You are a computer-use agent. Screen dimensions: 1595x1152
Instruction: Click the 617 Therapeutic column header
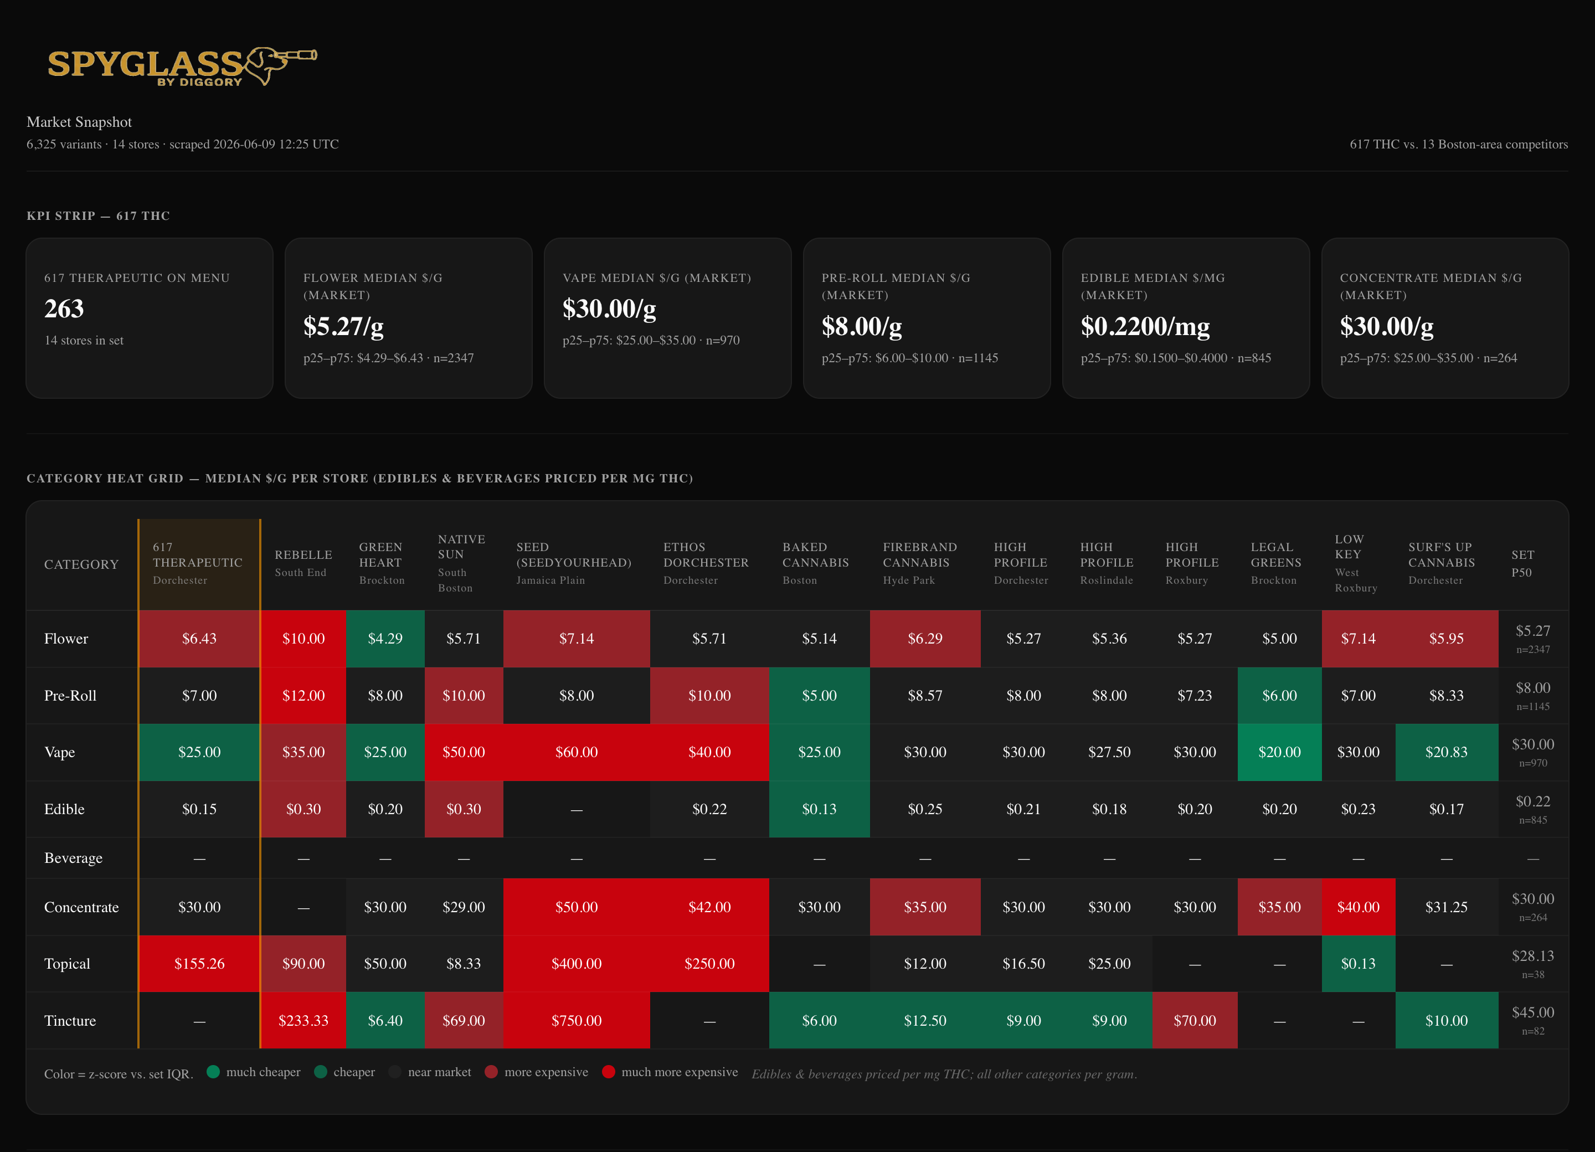point(199,564)
